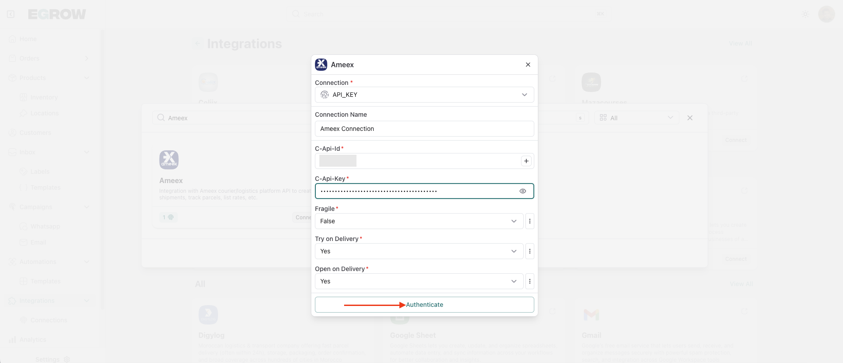Click the Analytics icon in the sidebar
Viewport: 843px width, 363px height.
12,340
